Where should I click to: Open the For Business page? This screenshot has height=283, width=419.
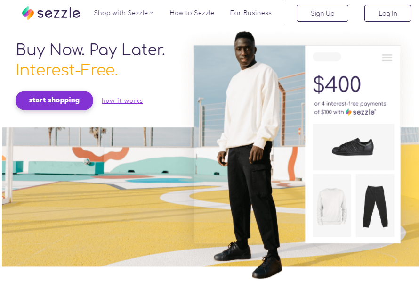[x=250, y=13]
